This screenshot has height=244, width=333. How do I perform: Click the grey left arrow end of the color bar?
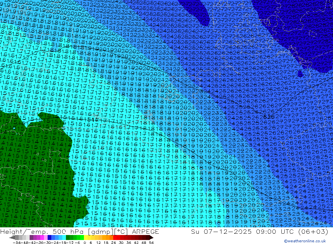tap(12, 237)
